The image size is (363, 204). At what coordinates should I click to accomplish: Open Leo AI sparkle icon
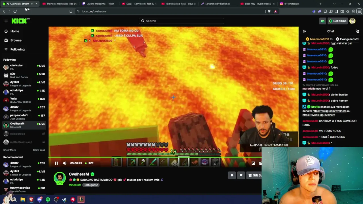click(x=348, y=11)
